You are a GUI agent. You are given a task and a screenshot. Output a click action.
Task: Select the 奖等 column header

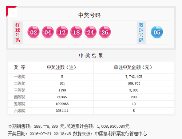click(19, 67)
